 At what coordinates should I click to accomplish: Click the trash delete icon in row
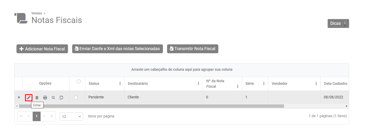[37, 98]
